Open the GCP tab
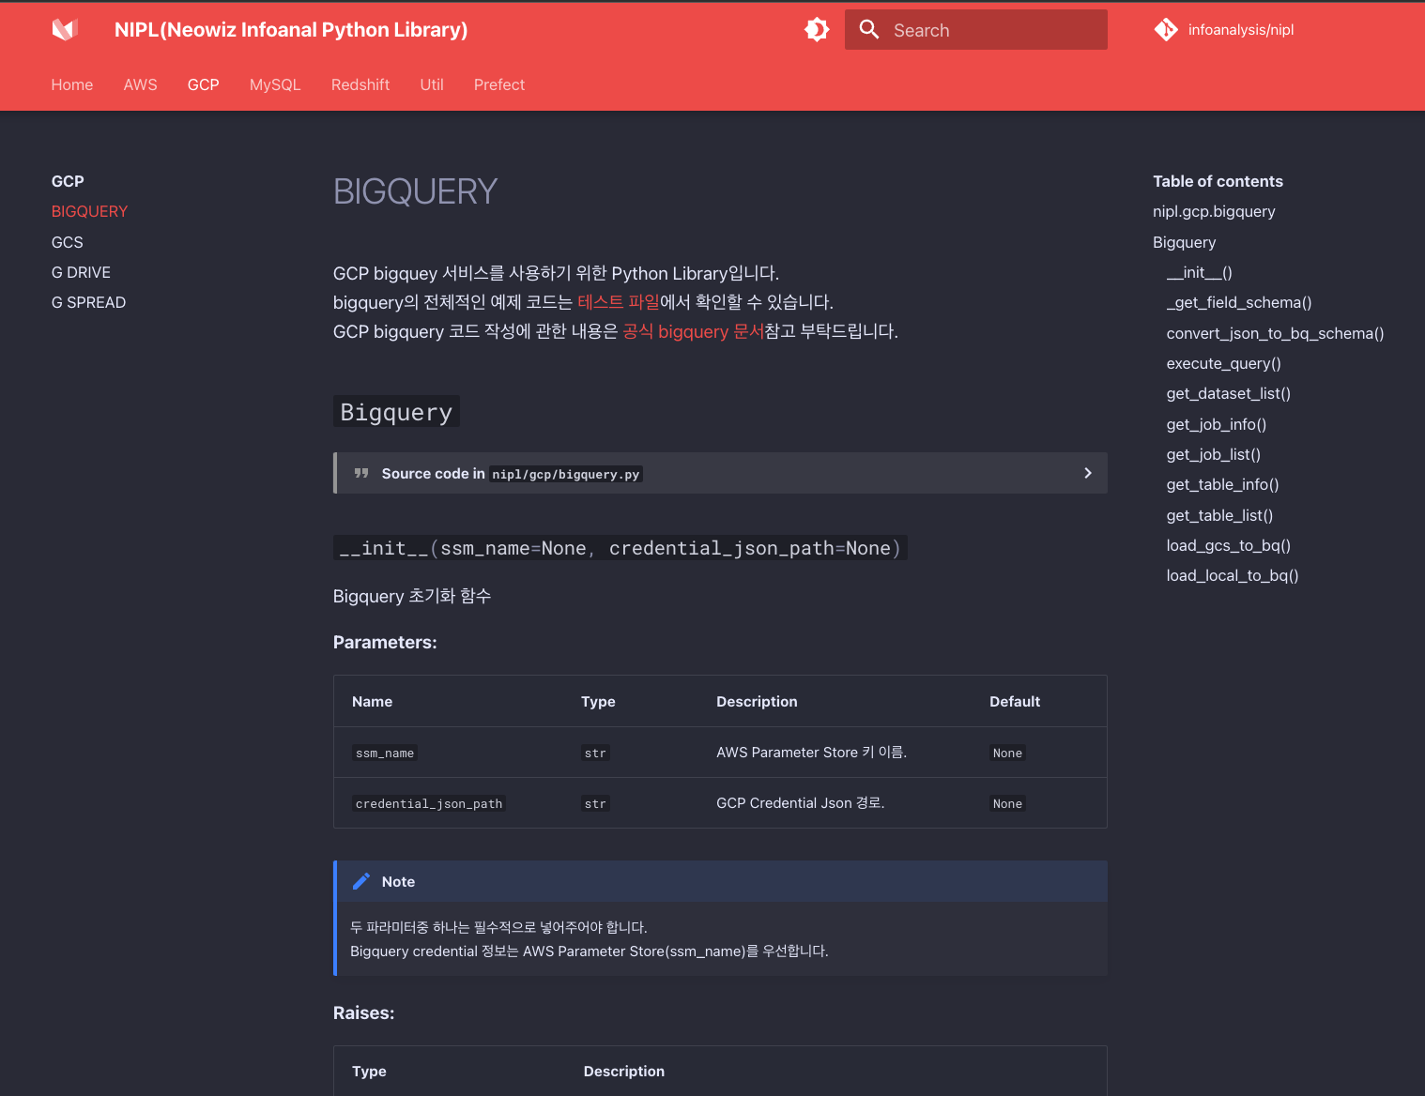Viewport: 1425px width, 1096px height. (204, 84)
